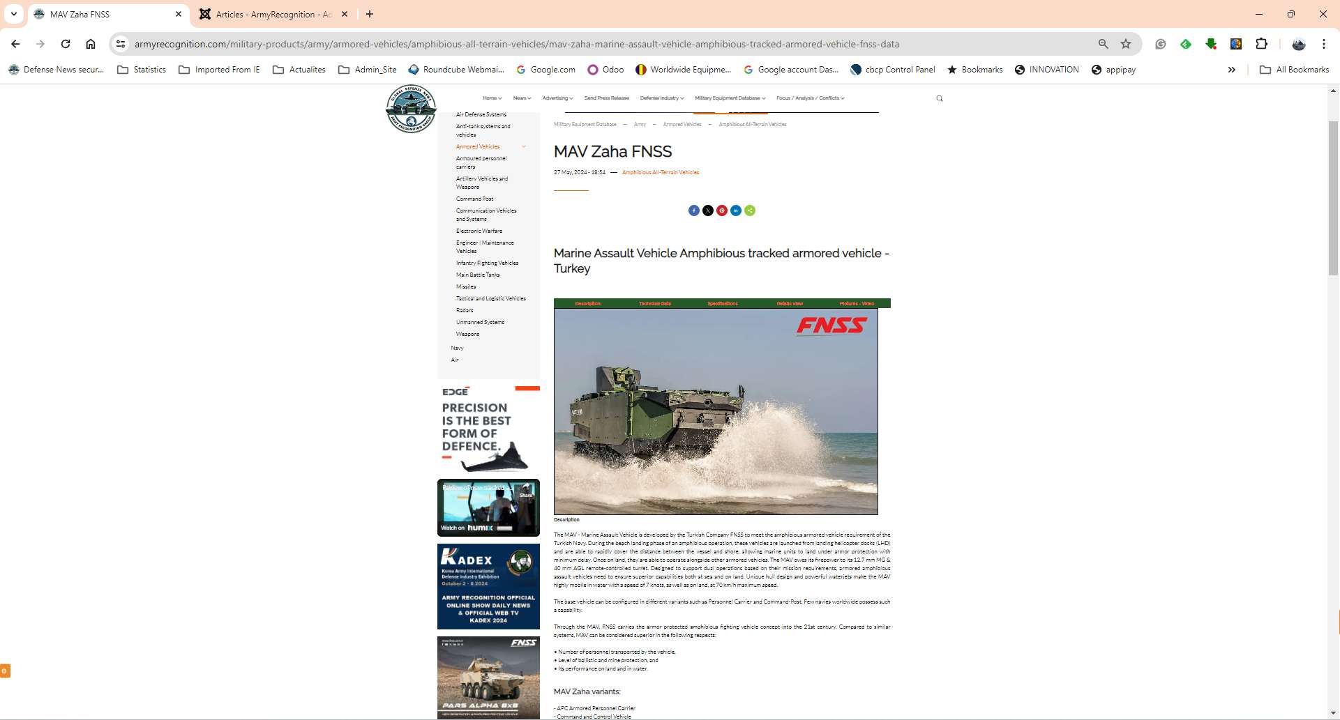The height and width of the screenshot is (720, 1340).
Task: Share article on X (Twitter)
Action: coord(707,210)
